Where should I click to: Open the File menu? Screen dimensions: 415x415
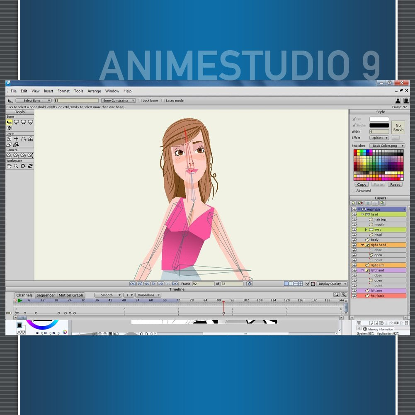[x=14, y=91]
